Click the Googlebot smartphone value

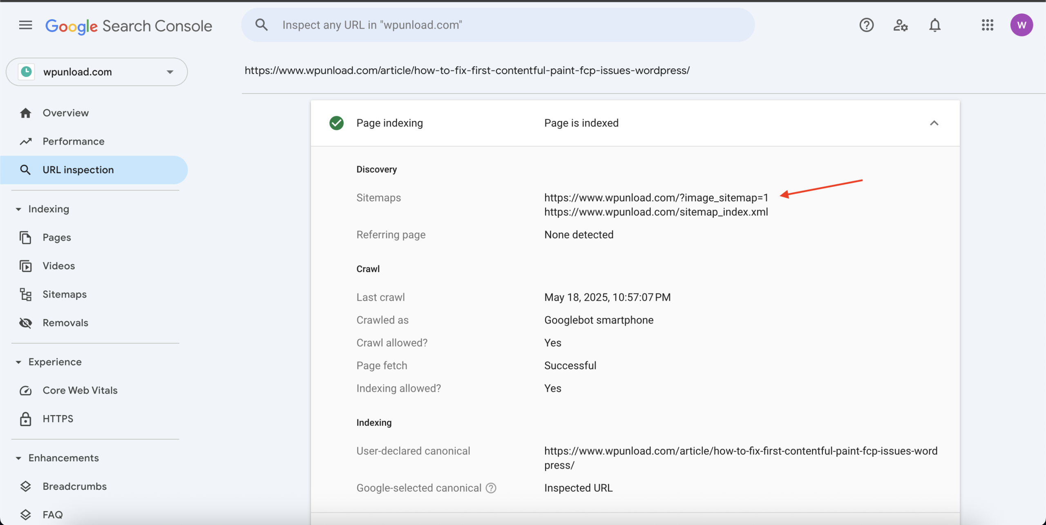599,320
